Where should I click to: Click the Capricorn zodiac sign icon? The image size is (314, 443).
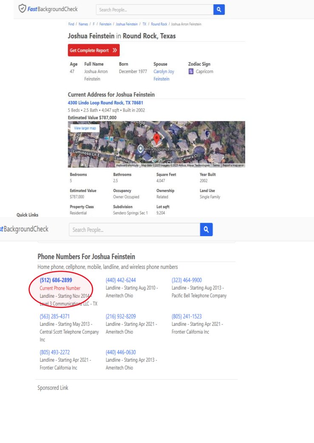pos(191,71)
